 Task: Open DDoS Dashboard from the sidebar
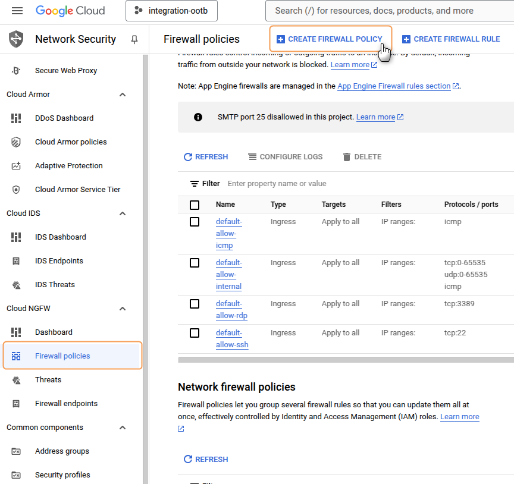pos(64,118)
